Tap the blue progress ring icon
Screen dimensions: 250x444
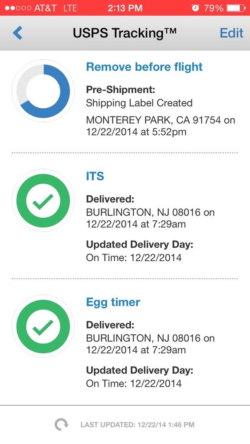43,91
